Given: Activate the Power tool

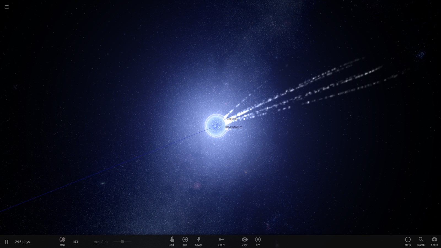Looking at the screenshot, I should (198, 241).
